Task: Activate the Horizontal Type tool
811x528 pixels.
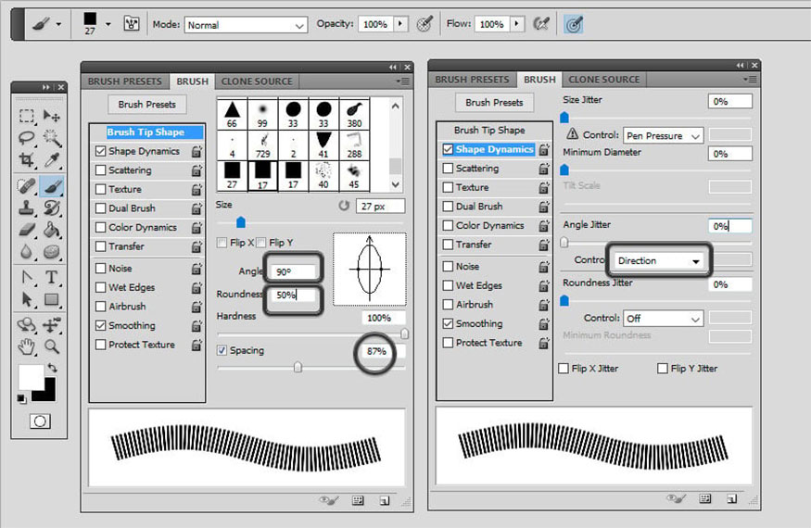Action: (52, 277)
